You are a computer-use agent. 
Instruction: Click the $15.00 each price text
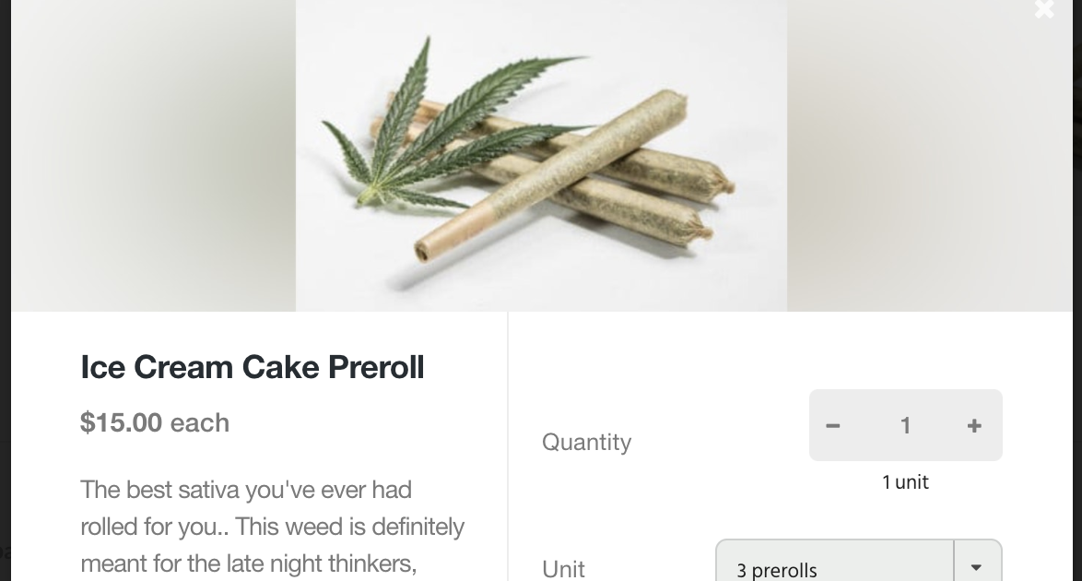[155, 422]
